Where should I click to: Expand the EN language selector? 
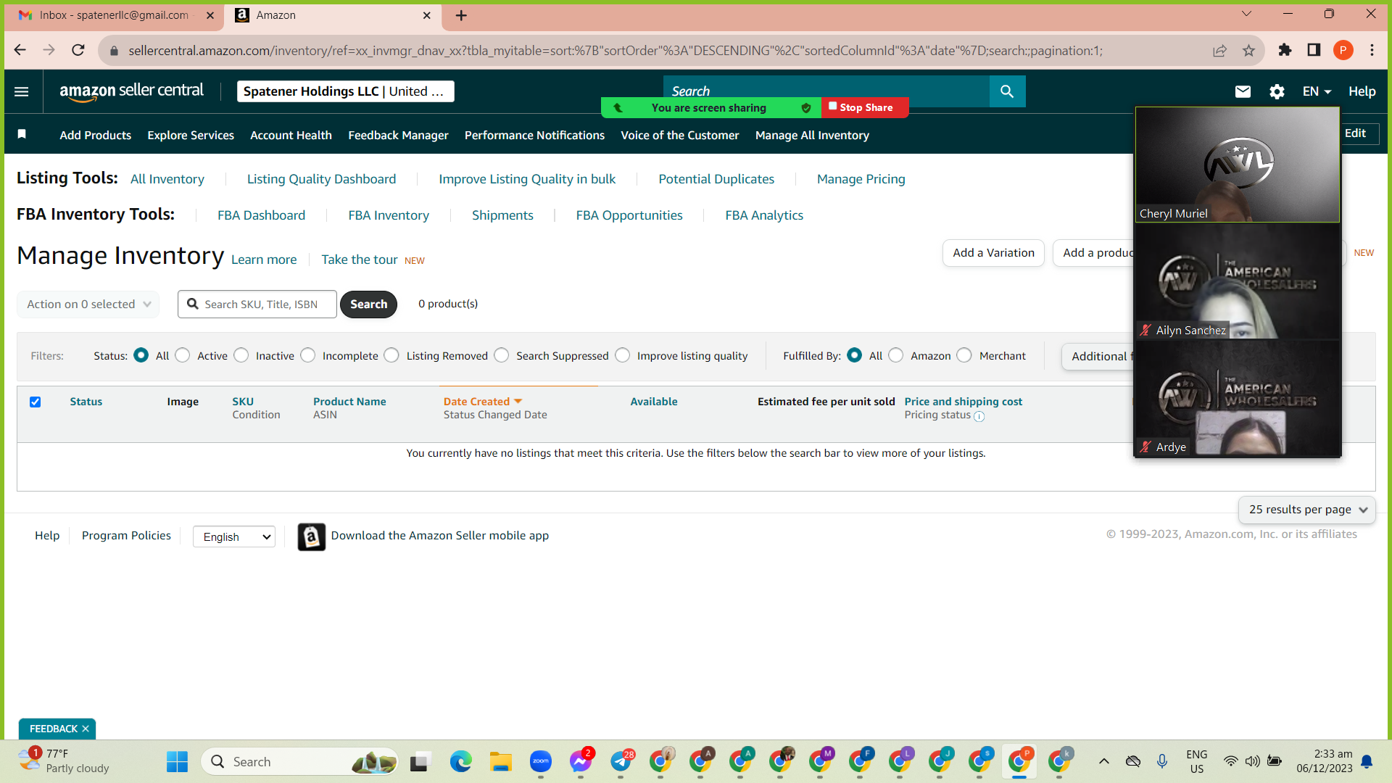point(1317,91)
